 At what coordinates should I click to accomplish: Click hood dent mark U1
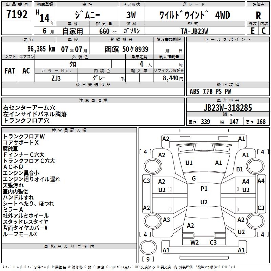189,163
